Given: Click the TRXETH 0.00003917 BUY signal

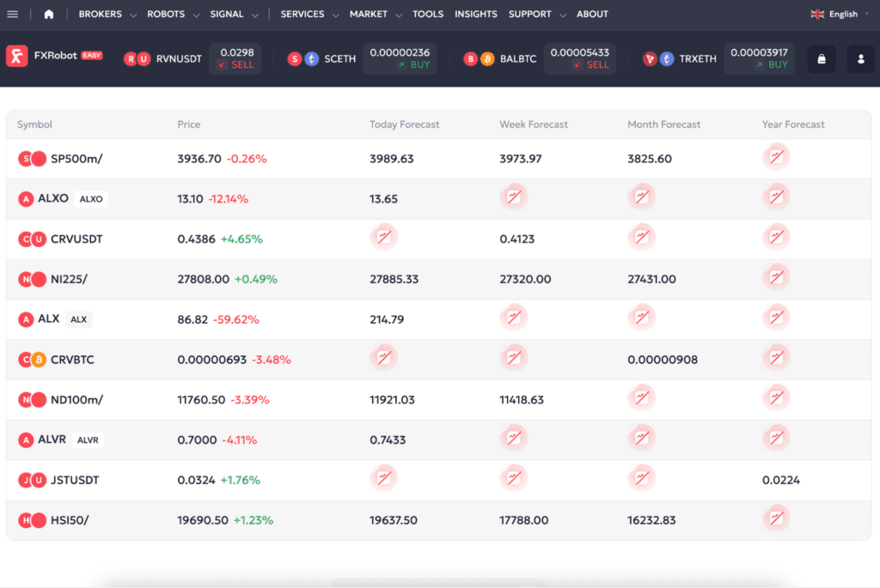Looking at the screenshot, I should tap(760, 59).
